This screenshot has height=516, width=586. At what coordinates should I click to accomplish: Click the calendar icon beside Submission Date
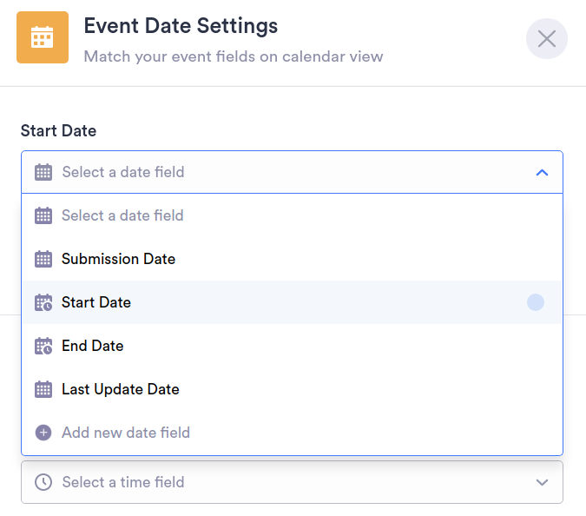click(43, 259)
